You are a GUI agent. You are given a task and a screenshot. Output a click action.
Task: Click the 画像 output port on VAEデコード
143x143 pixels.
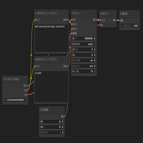tap(116, 20)
